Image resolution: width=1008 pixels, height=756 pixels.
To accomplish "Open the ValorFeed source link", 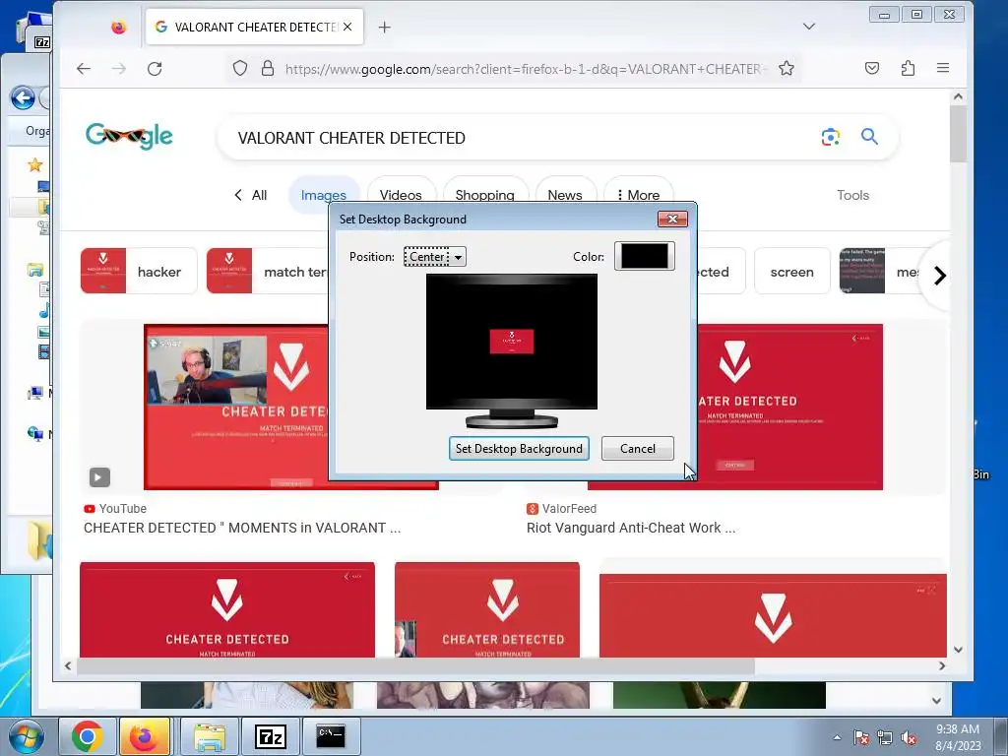I will pos(561,509).
